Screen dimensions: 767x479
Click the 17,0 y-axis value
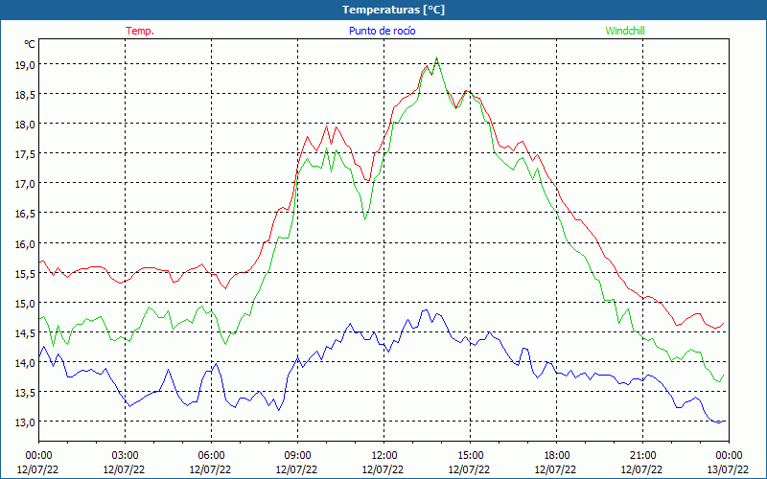click(x=26, y=183)
